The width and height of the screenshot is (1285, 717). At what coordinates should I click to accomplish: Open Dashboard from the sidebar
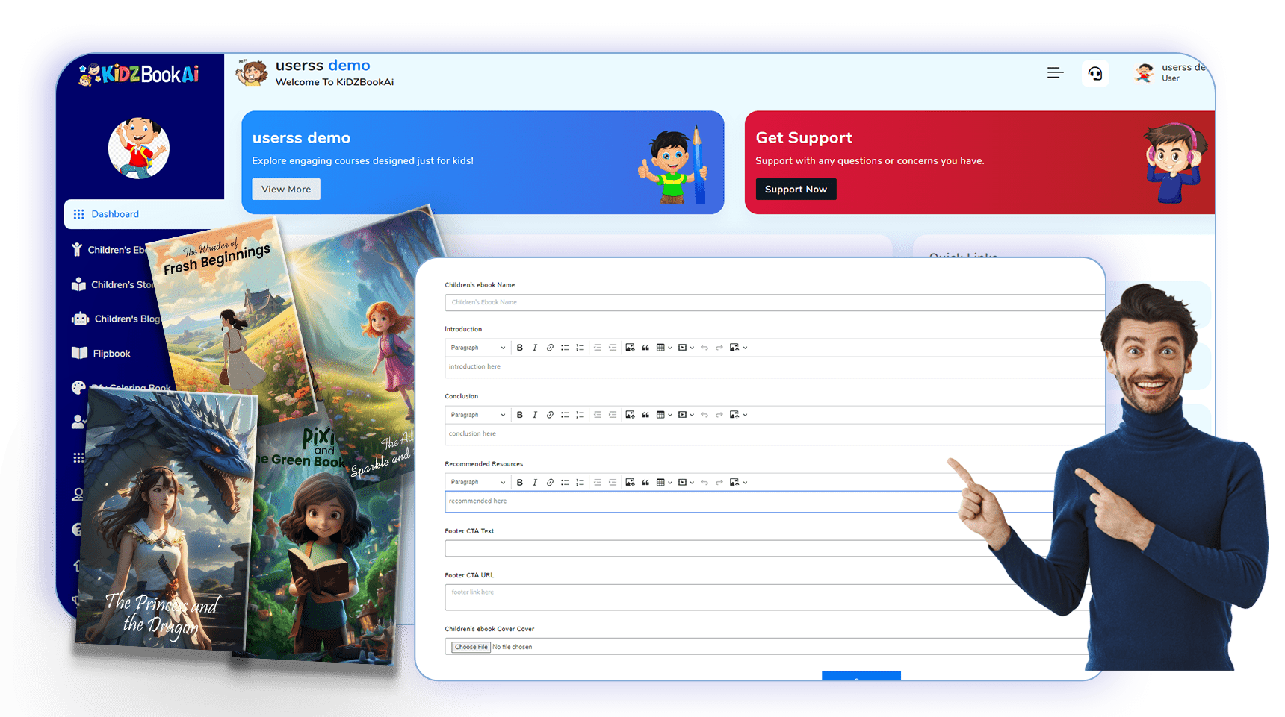point(115,214)
